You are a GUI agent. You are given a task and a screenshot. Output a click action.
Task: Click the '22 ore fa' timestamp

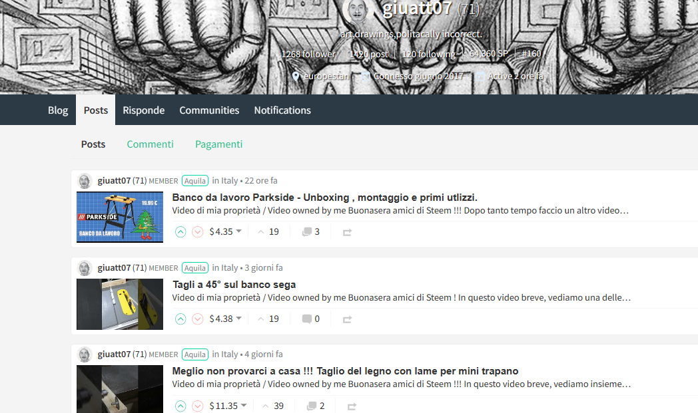(x=261, y=181)
